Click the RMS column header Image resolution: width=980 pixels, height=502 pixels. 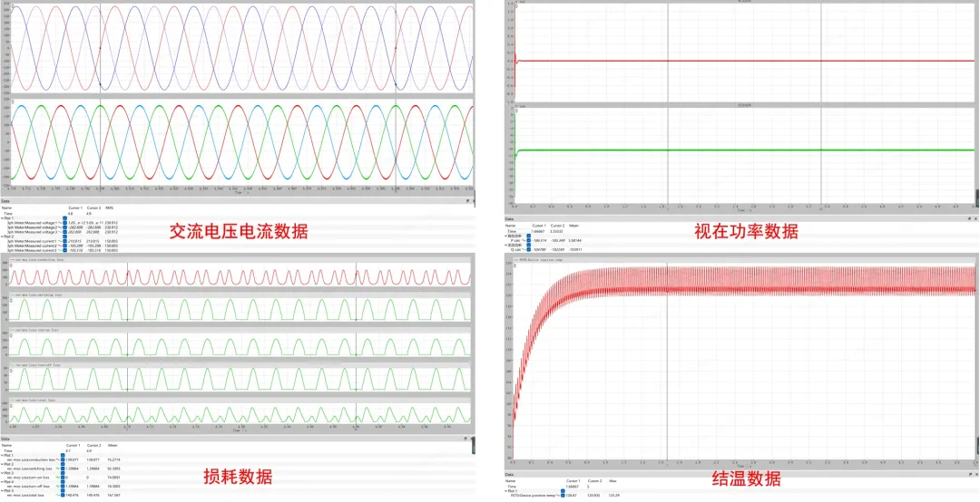109,208
